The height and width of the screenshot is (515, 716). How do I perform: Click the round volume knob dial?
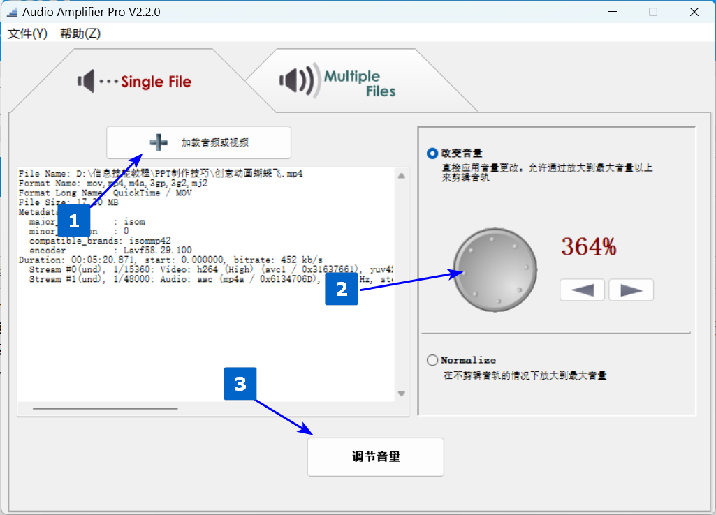pos(495,269)
